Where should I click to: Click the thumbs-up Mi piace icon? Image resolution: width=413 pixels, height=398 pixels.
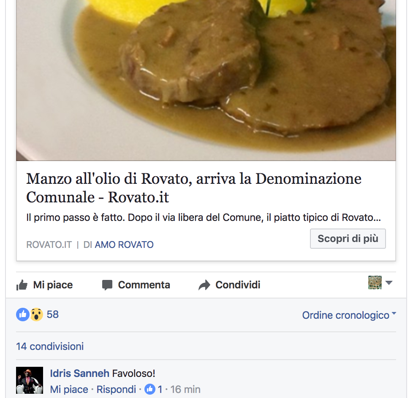pyautogui.click(x=22, y=285)
